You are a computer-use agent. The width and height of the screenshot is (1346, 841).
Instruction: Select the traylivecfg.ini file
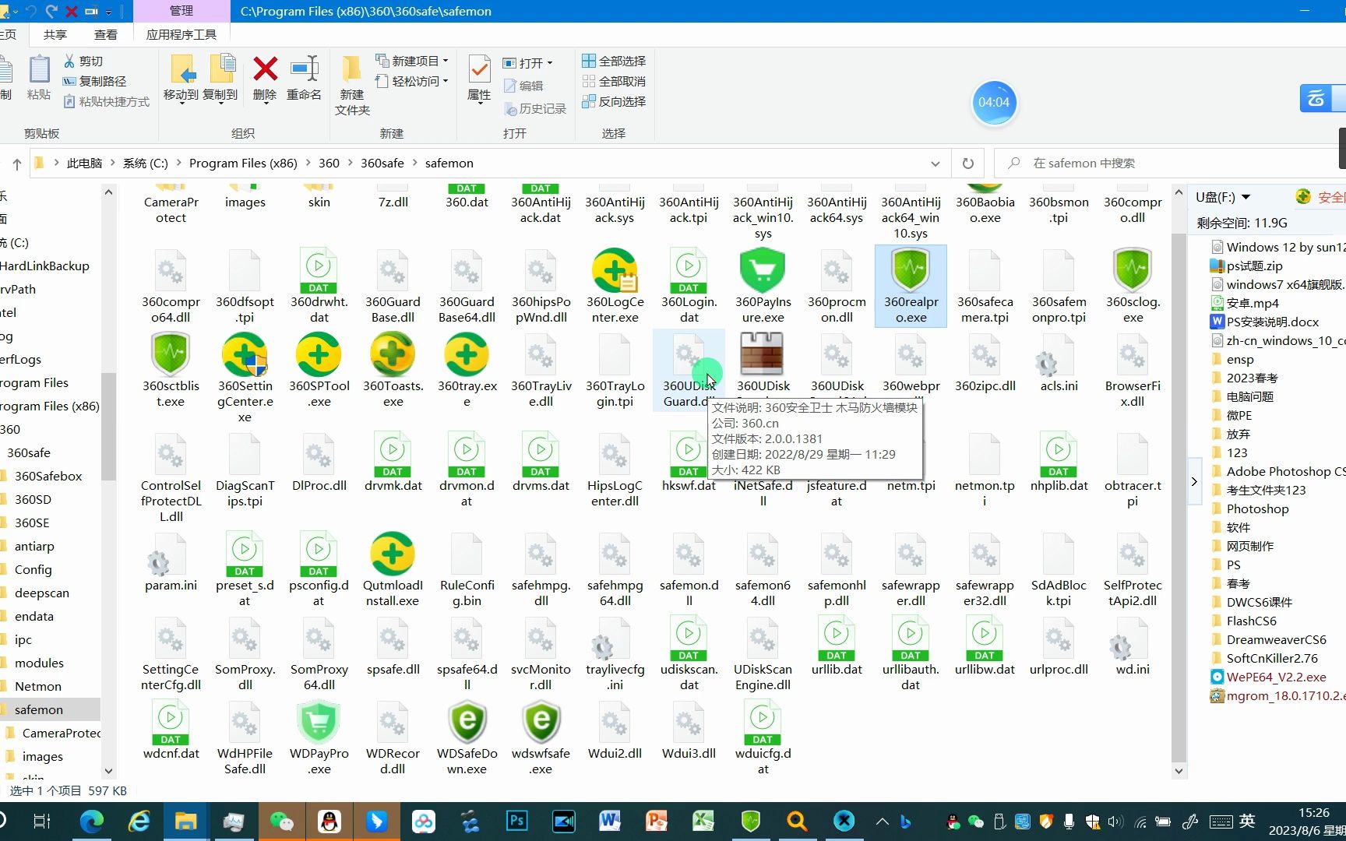615,654
